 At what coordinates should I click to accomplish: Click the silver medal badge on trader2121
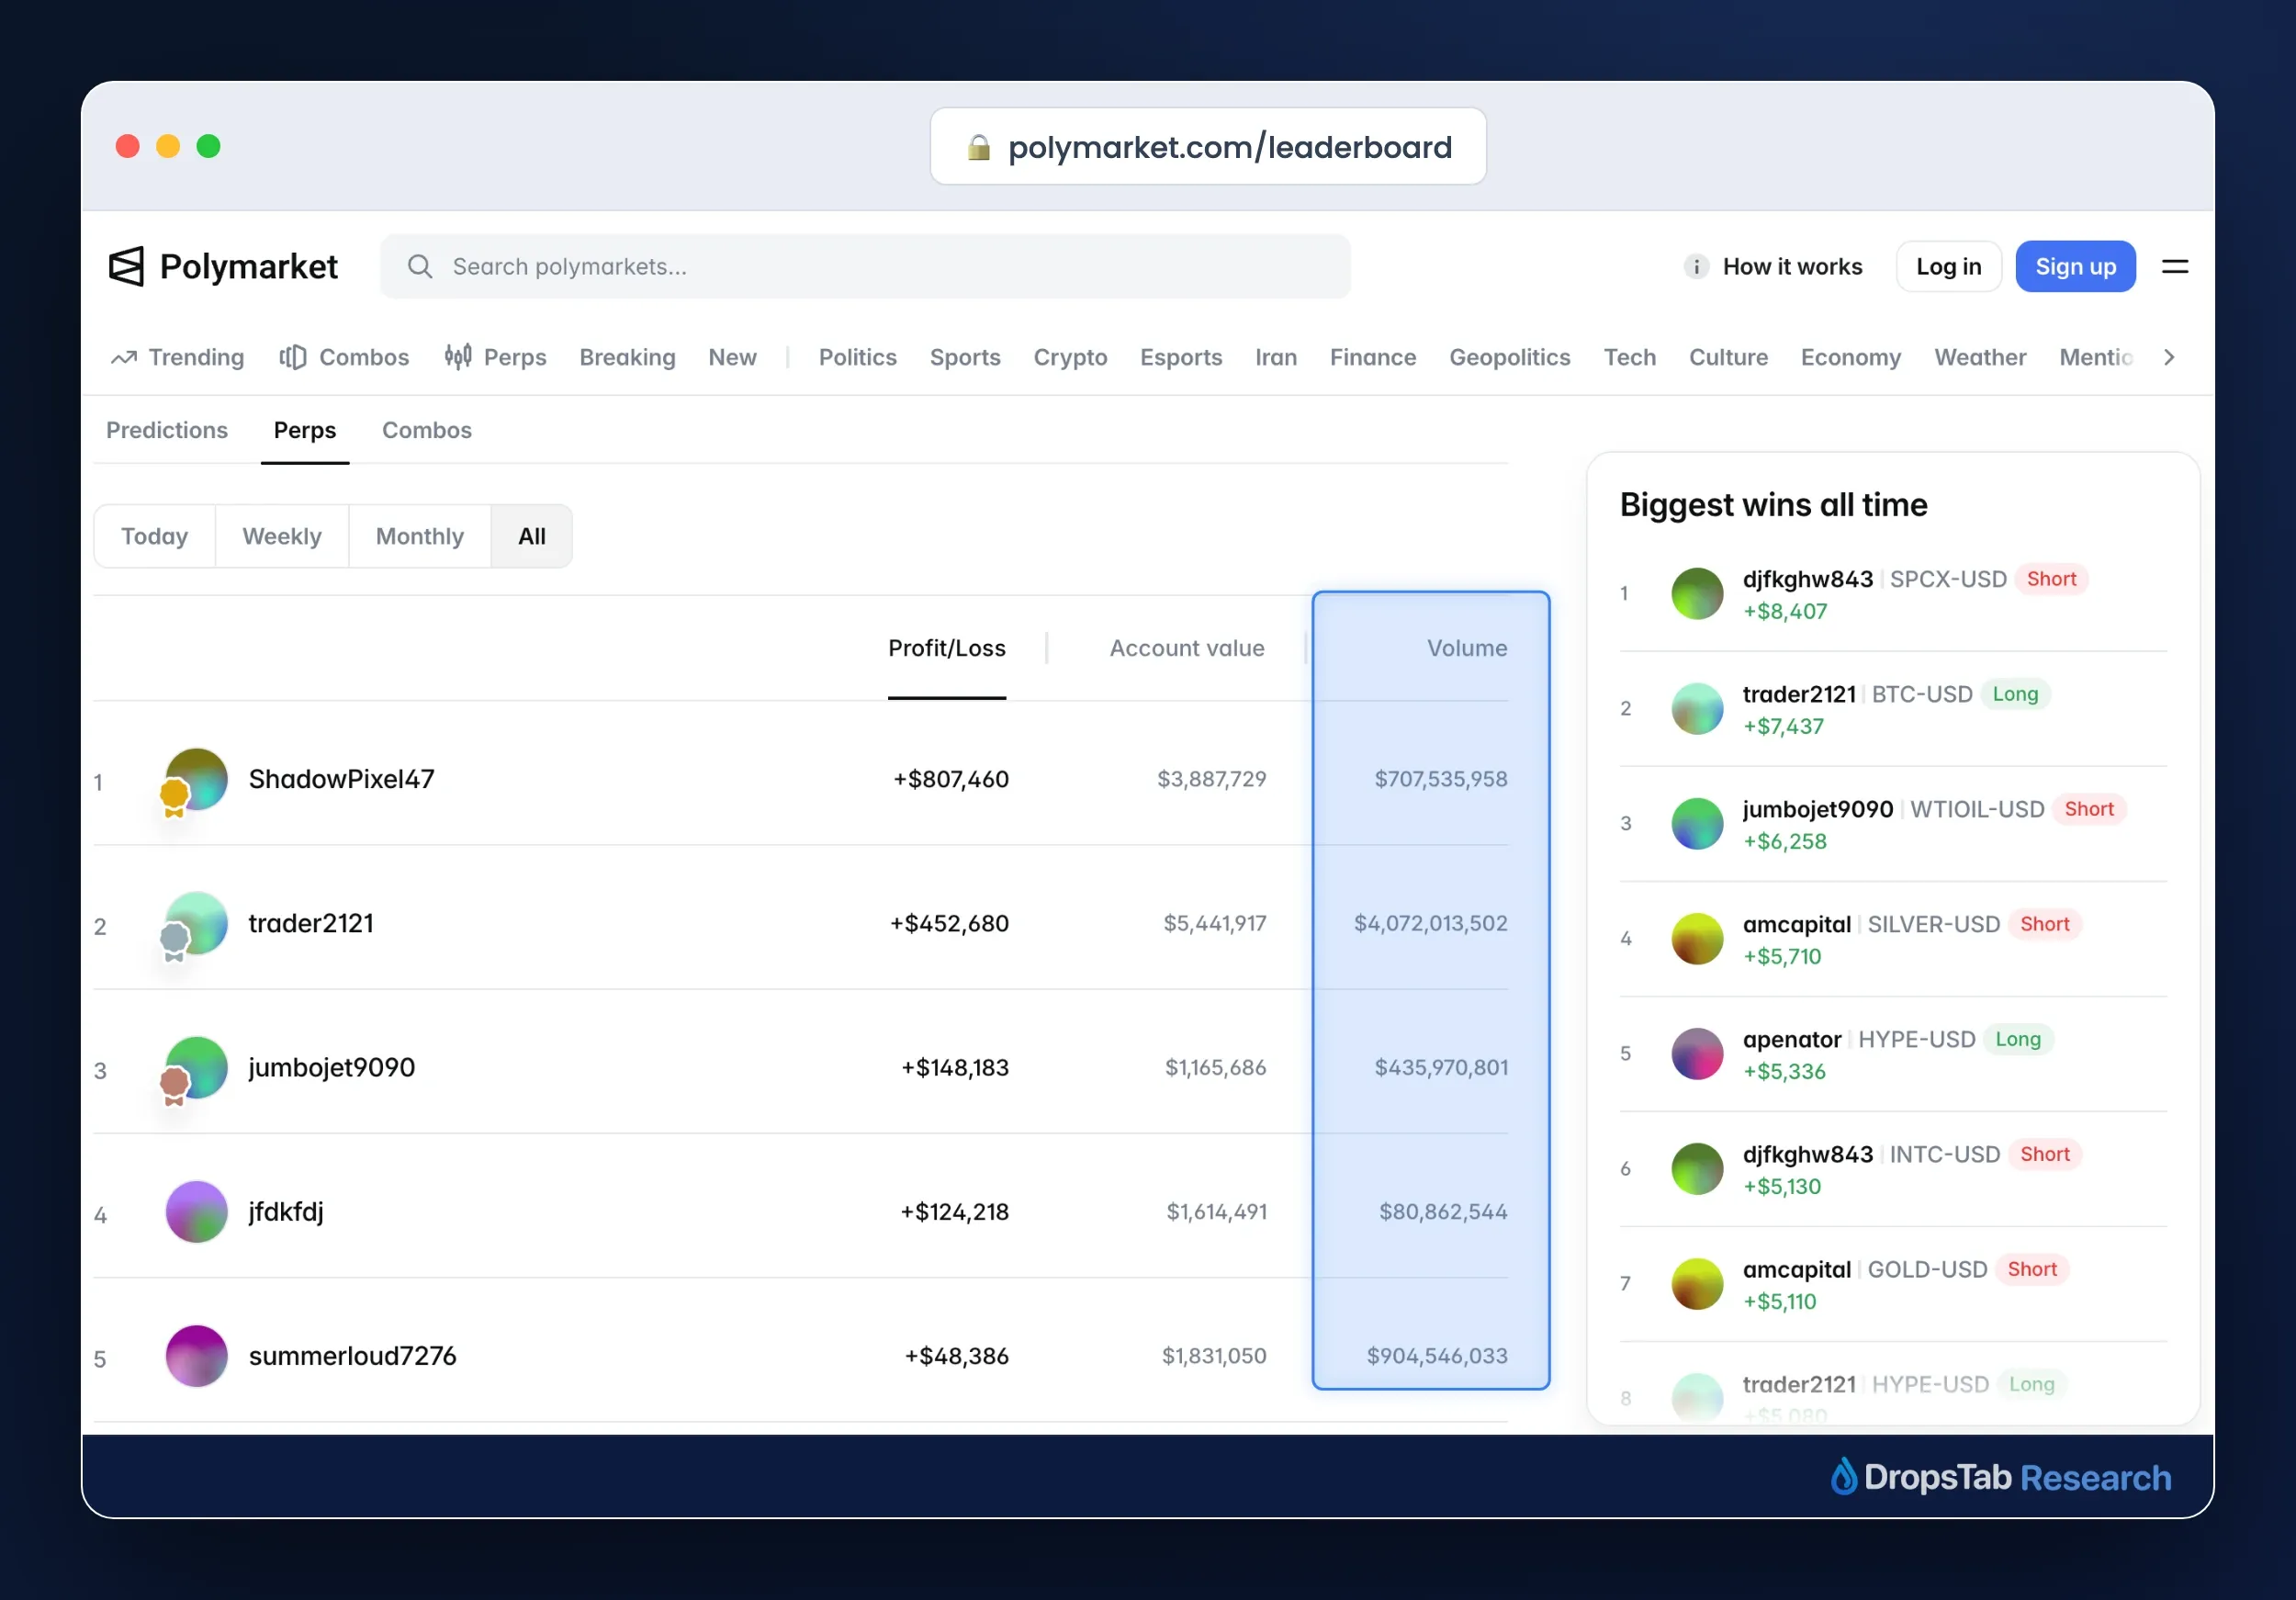(x=174, y=942)
